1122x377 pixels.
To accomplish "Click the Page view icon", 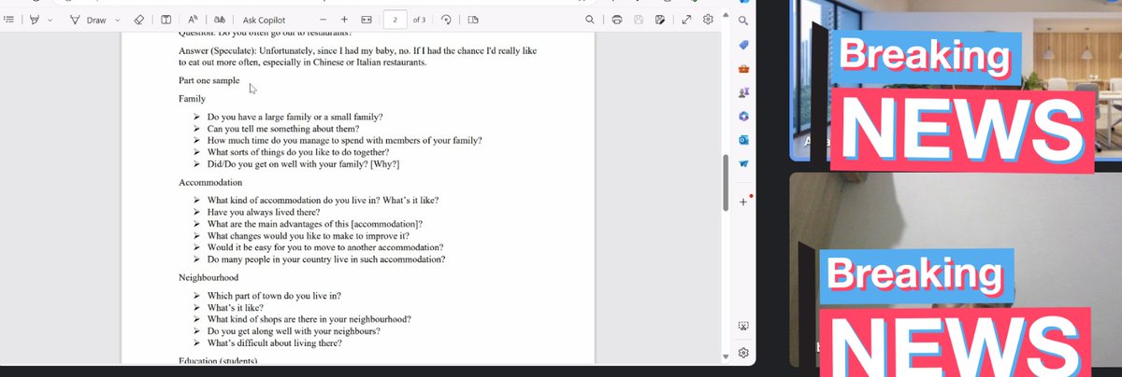I will coord(472,19).
